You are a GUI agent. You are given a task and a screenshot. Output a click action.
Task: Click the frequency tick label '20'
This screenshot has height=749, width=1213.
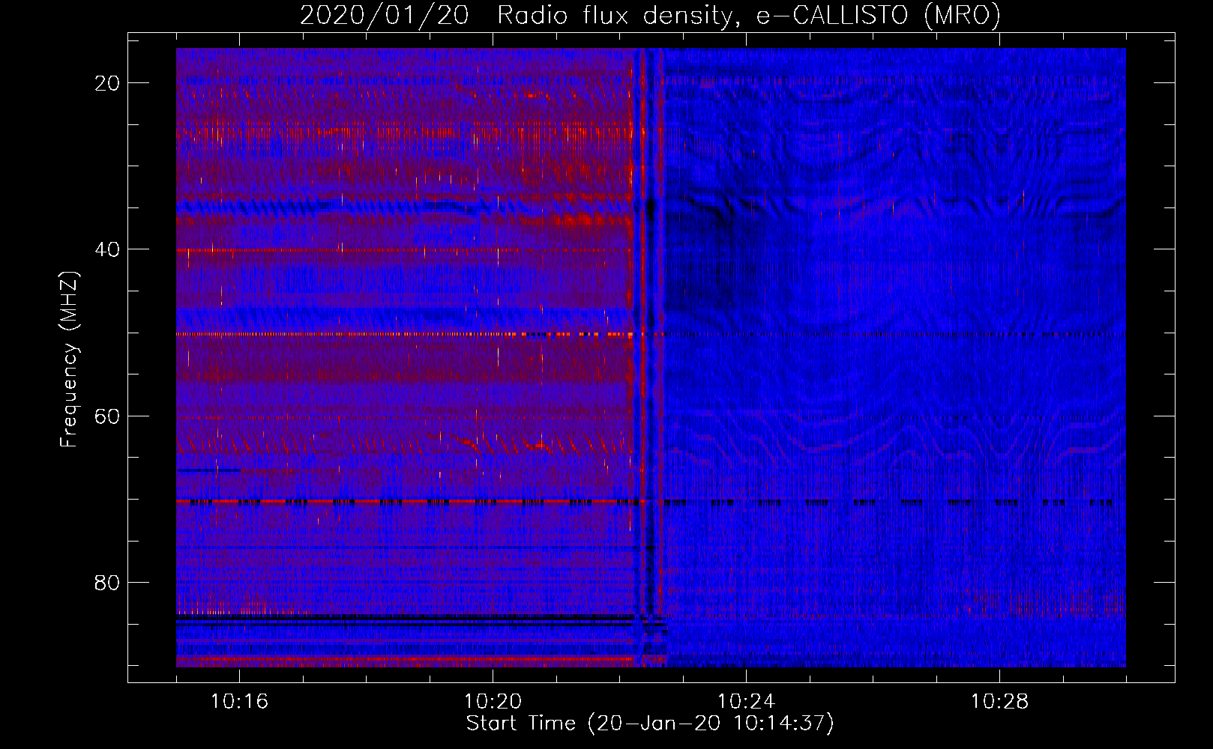[107, 83]
